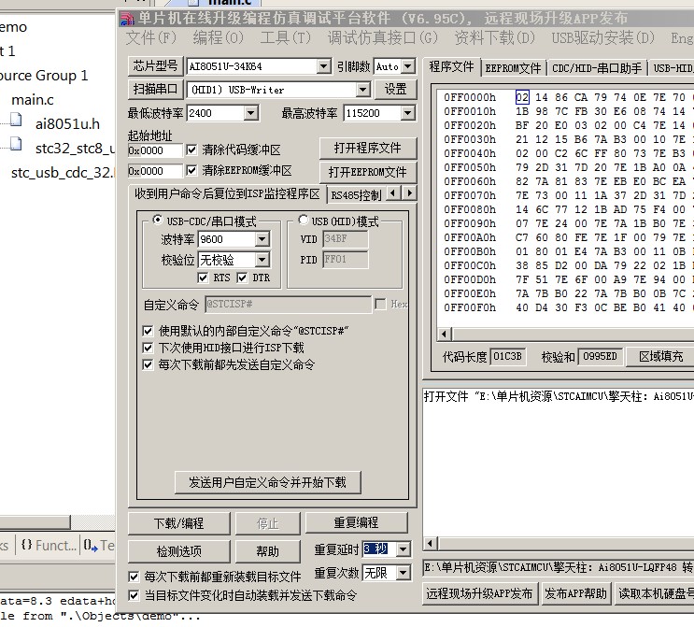Viewport: 694px width, 627px height.
Task: Expand the 校验位 无校验 dropdown
Action: pyautogui.click(x=262, y=260)
